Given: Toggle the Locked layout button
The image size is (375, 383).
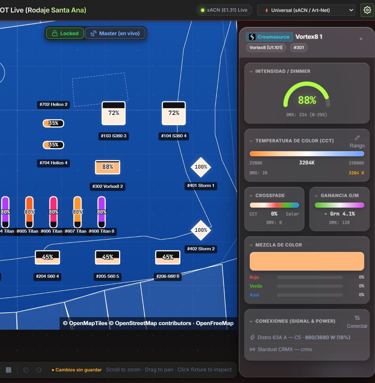Looking at the screenshot, I should pyautogui.click(x=65, y=33).
